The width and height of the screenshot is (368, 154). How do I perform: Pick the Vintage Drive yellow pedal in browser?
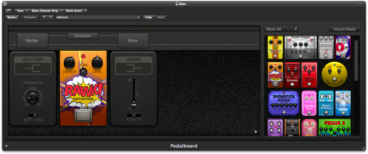275,47
